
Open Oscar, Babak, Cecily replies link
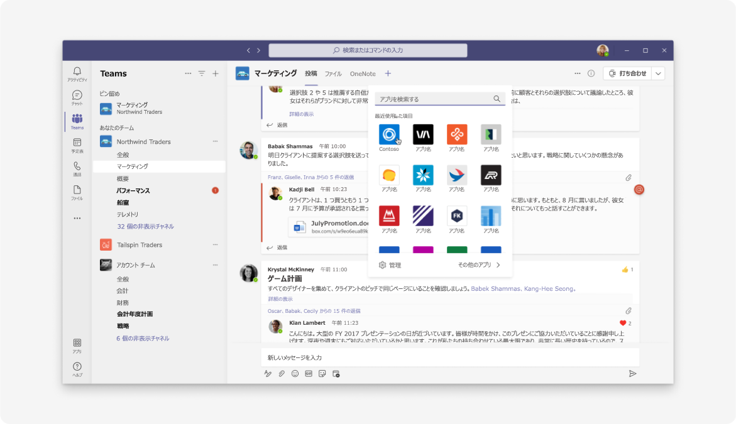(x=314, y=311)
